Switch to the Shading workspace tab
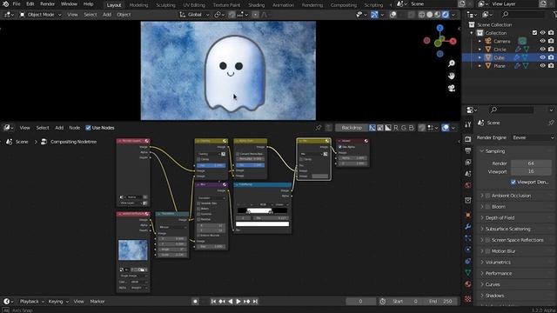557x313 pixels. [x=257, y=5]
